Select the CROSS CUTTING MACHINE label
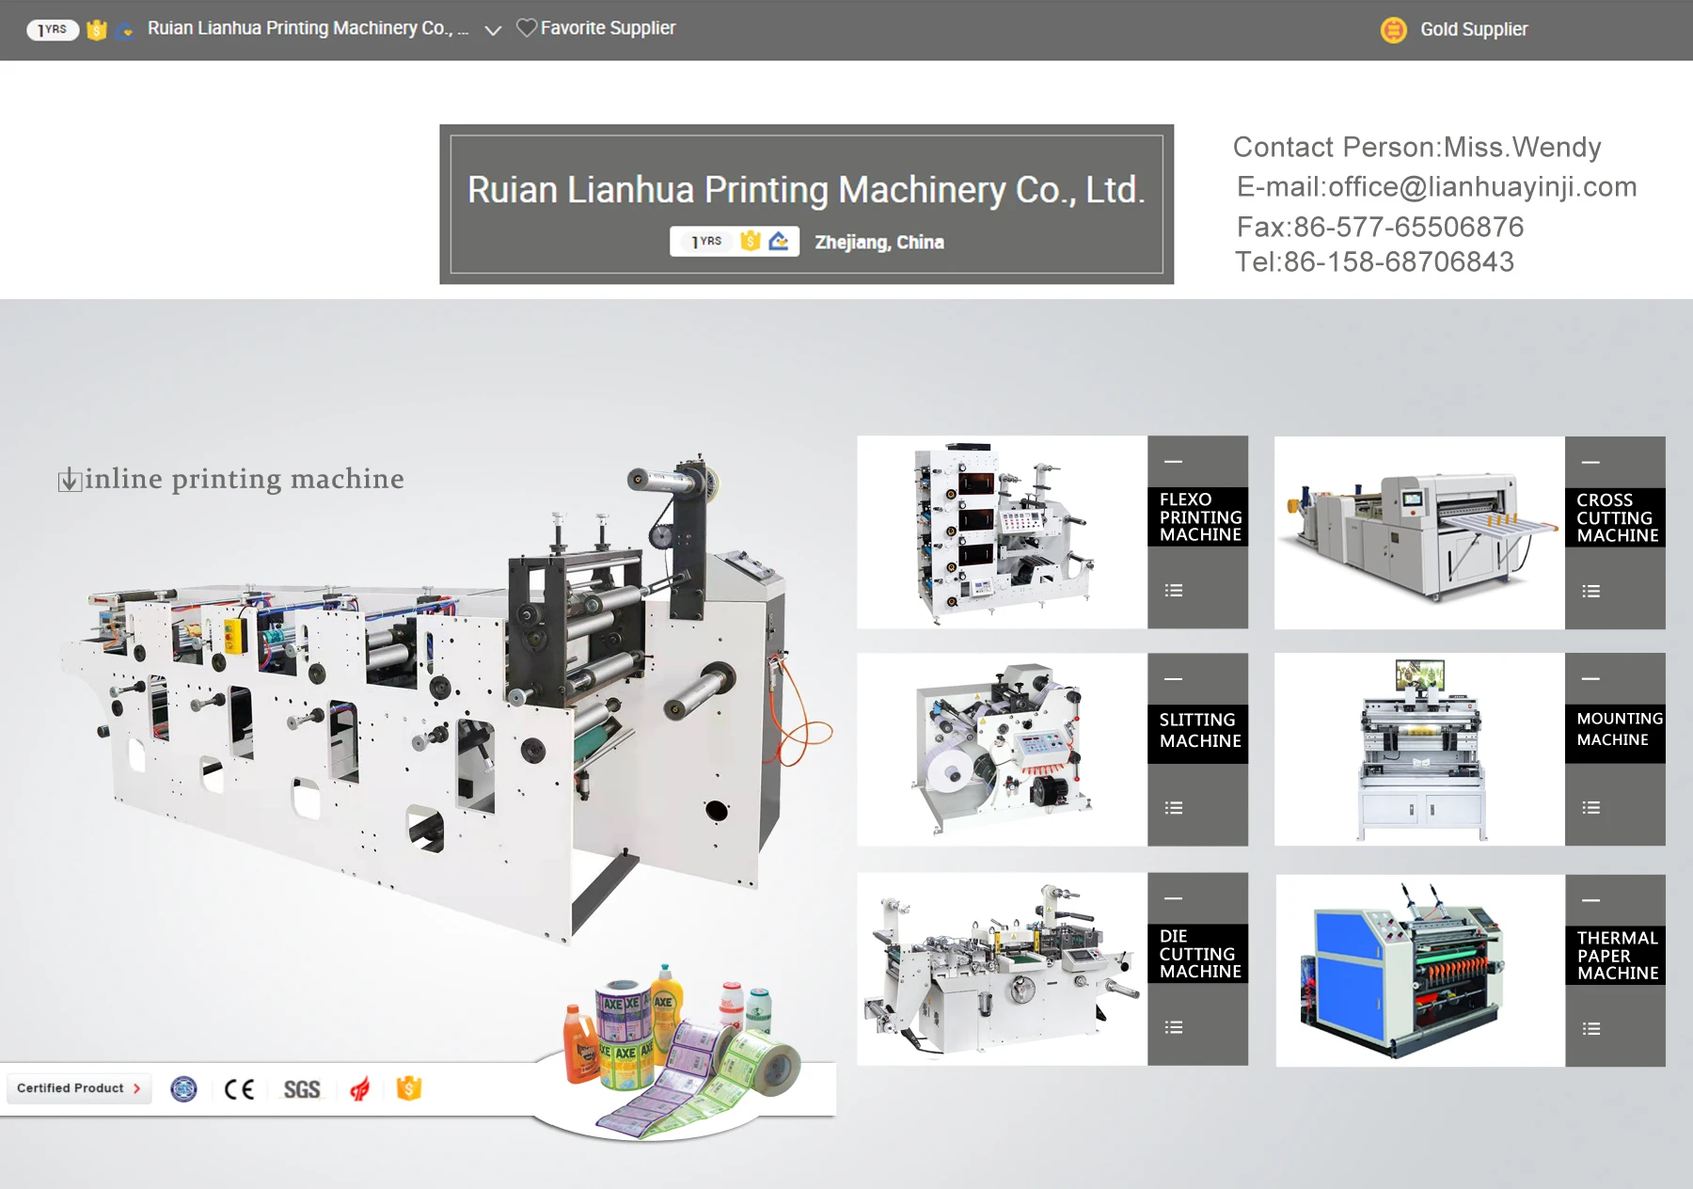1693x1189 pixels. [1617, 517]
